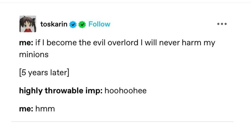Screen dimensions: 251x123
Task: Click the word "overlord" in the post
Action: 121,43
